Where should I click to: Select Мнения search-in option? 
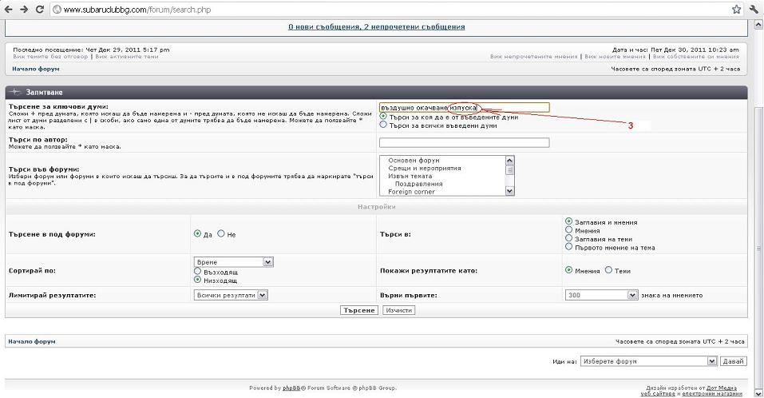pyautogui.click(x=568, y=229)
